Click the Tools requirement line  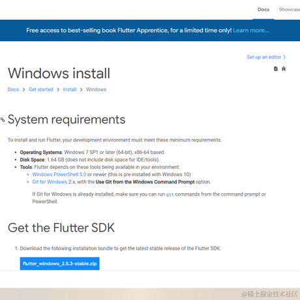coord(100,167)
